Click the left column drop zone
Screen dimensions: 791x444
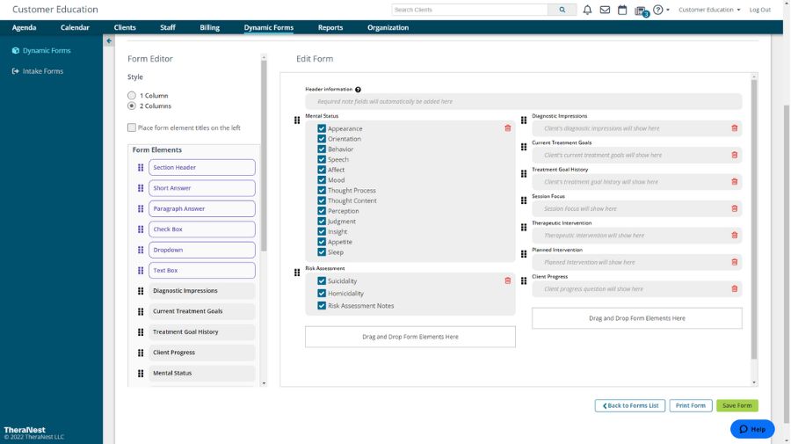[410, 337]
